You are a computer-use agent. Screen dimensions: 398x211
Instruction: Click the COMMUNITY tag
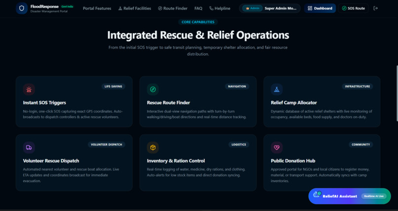pos(360,144)
